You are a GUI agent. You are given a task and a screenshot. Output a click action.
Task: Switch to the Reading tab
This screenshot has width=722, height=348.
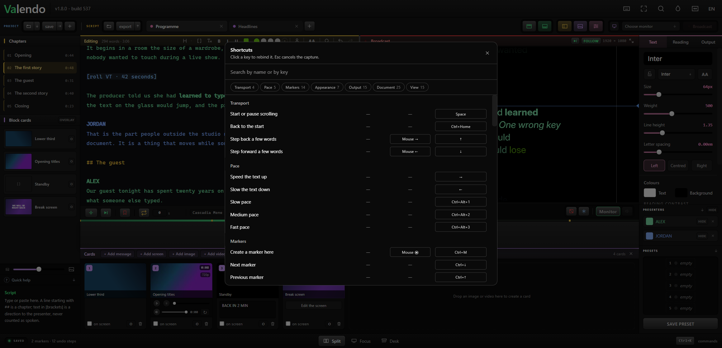point(680,42)
